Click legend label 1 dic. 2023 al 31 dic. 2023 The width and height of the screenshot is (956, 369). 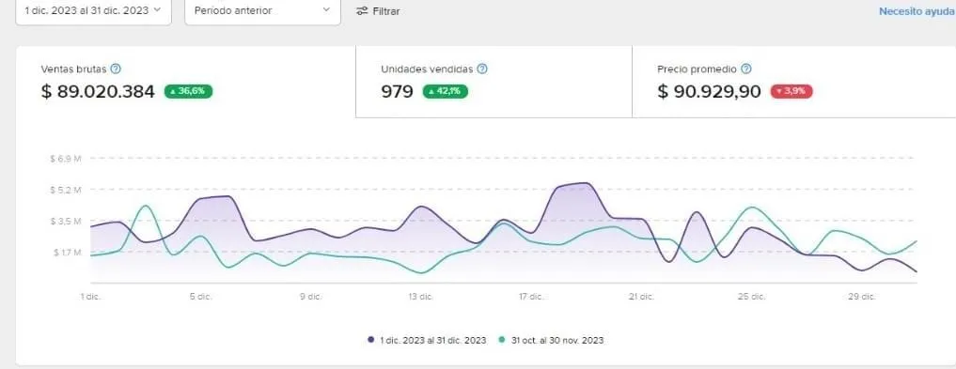[433, 340]
